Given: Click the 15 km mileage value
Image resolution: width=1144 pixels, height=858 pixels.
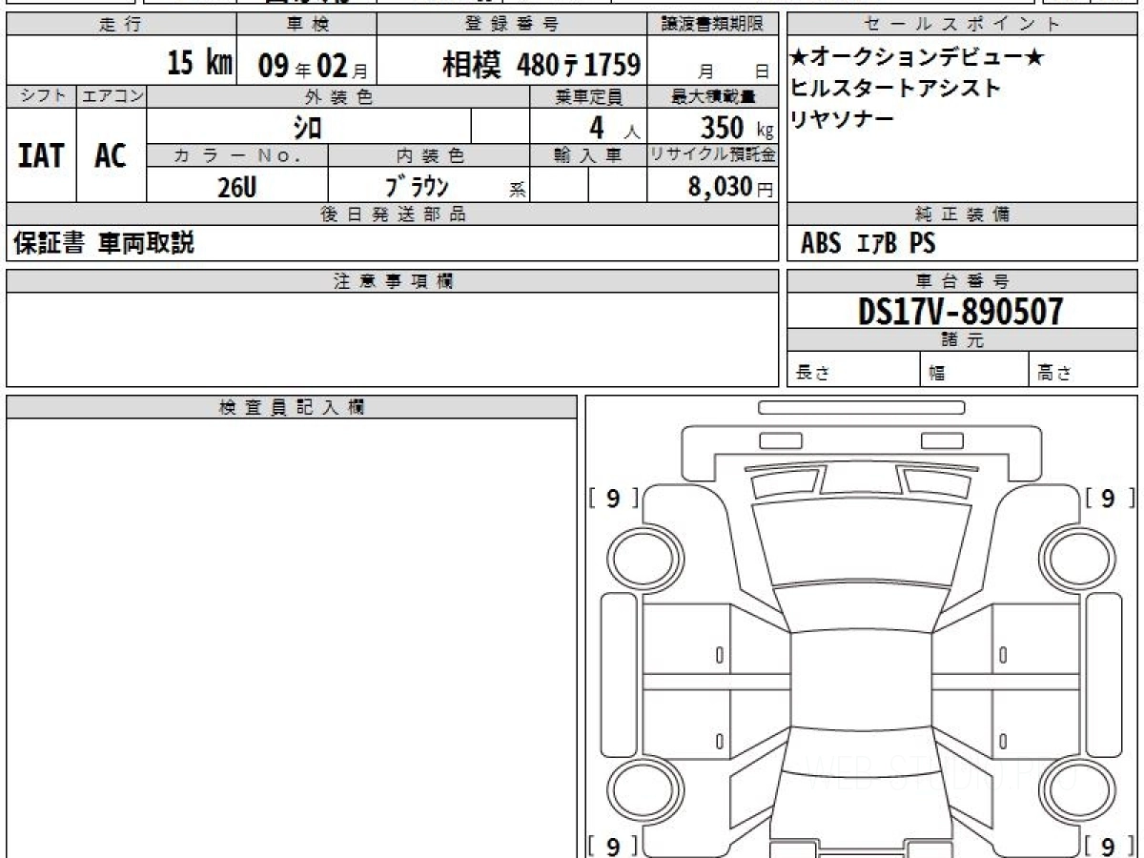Looking at the screenshot, I should (x=199, y=64).
